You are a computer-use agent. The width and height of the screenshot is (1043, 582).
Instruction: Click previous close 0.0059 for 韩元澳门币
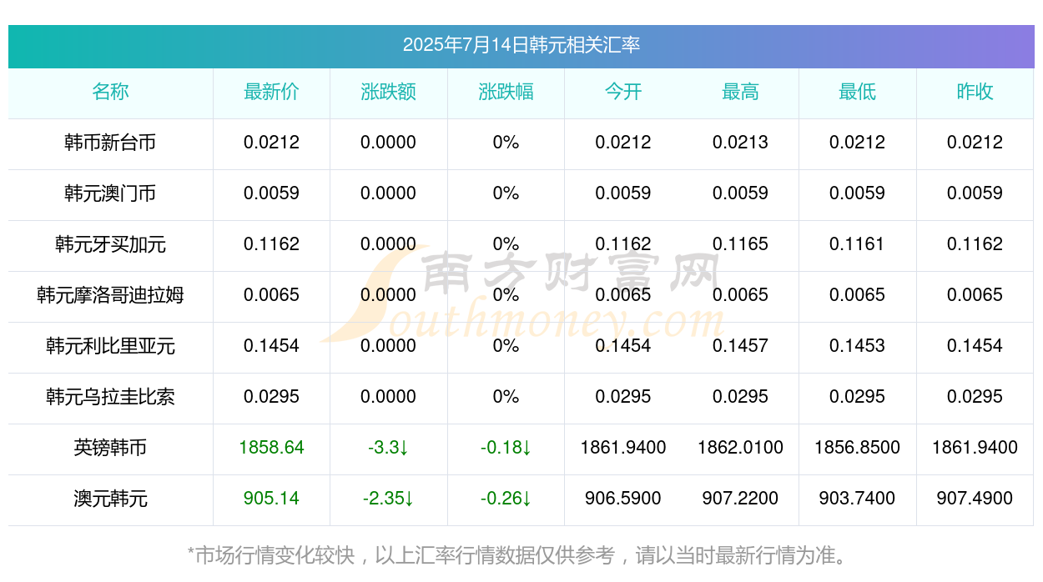[x=975, y=193]
